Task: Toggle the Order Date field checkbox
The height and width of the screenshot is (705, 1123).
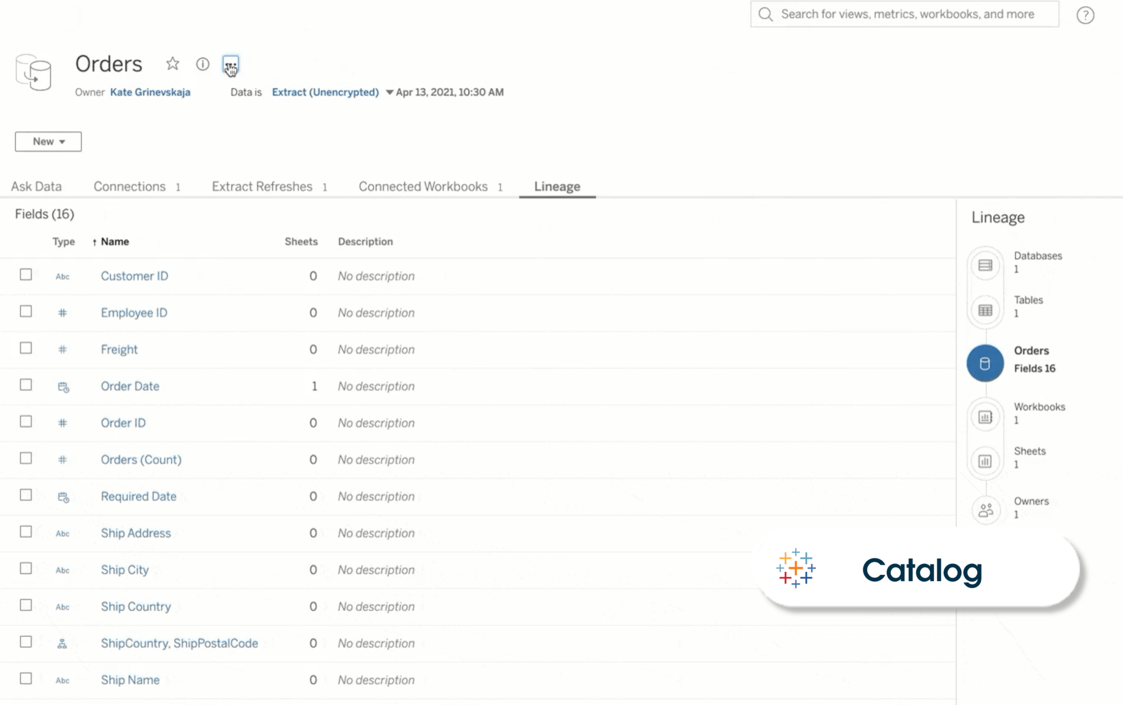Action: tap(25, 385)
